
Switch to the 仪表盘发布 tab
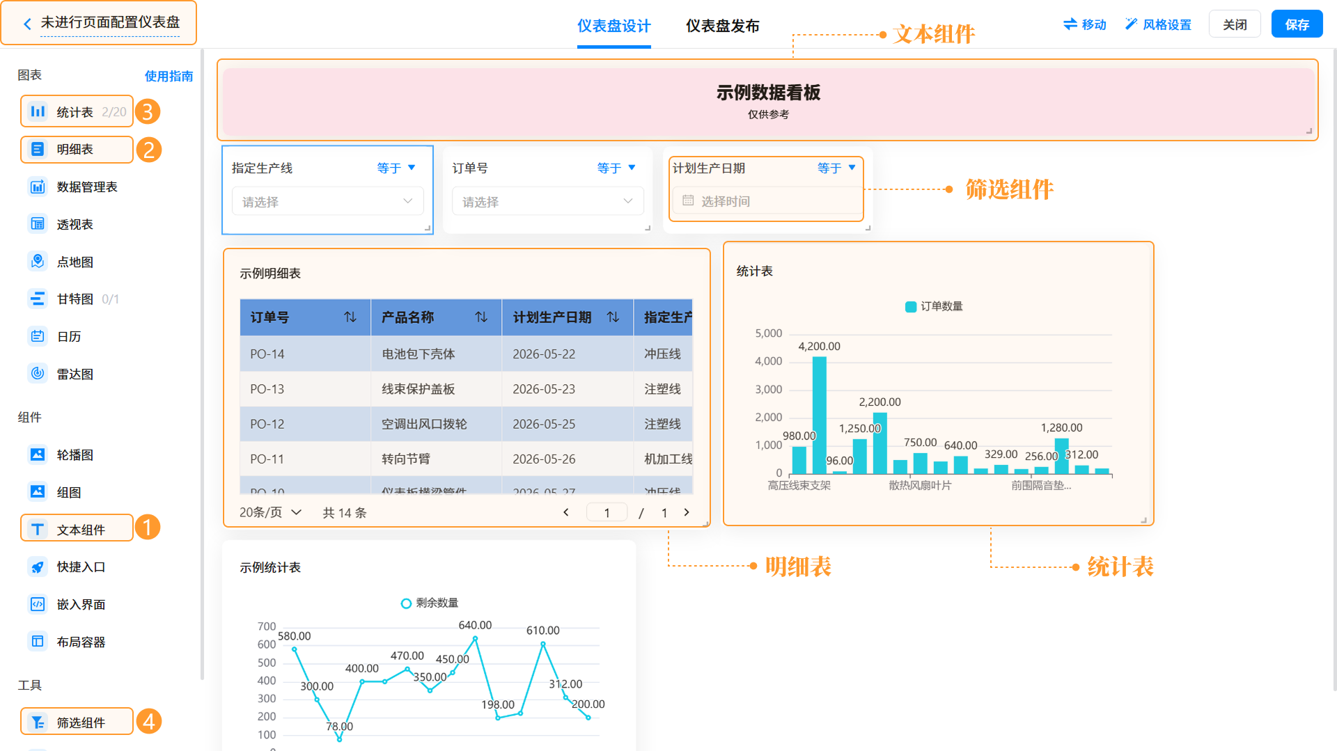coord(722,26)
